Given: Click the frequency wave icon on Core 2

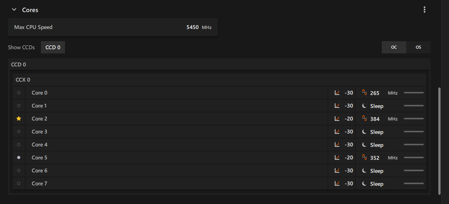Looking at the screenshot, I should pyautogui.click(x=364, y=118).
